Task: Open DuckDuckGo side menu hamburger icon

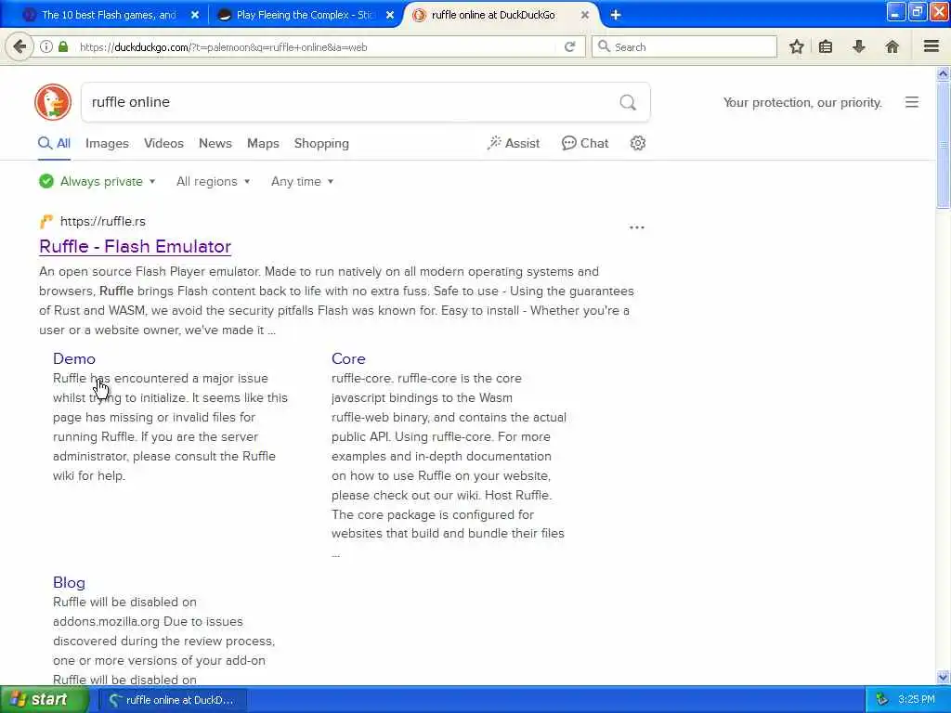Action: pos(912,102)
